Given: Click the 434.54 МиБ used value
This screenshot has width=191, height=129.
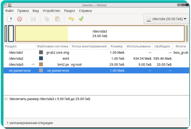Looking at the screenshot, I should [142, 59].
